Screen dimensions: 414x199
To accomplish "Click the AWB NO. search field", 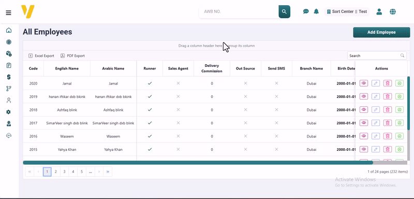I will (239, 11).
